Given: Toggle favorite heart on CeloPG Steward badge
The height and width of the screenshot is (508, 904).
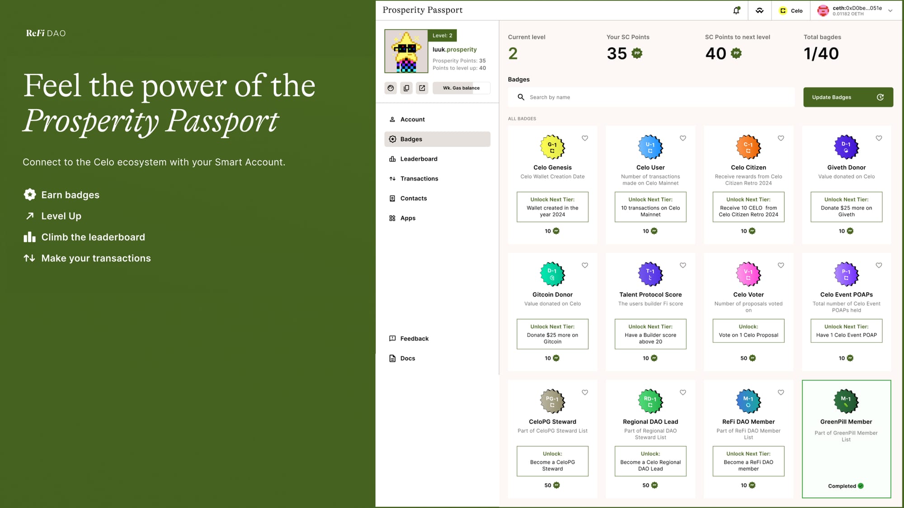Looking at the screenshot, I should point(584,392).
